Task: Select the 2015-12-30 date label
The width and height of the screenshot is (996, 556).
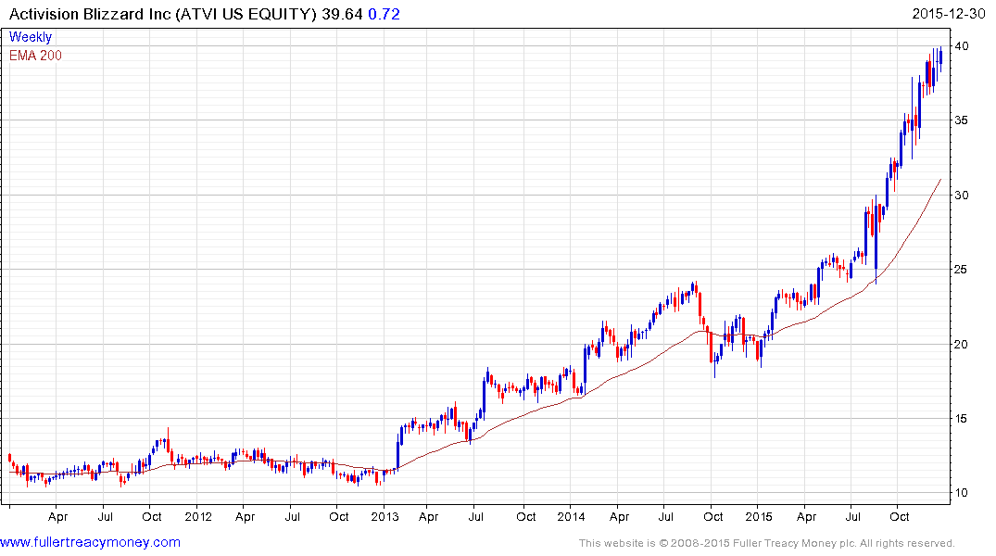Action: [949, 14]
